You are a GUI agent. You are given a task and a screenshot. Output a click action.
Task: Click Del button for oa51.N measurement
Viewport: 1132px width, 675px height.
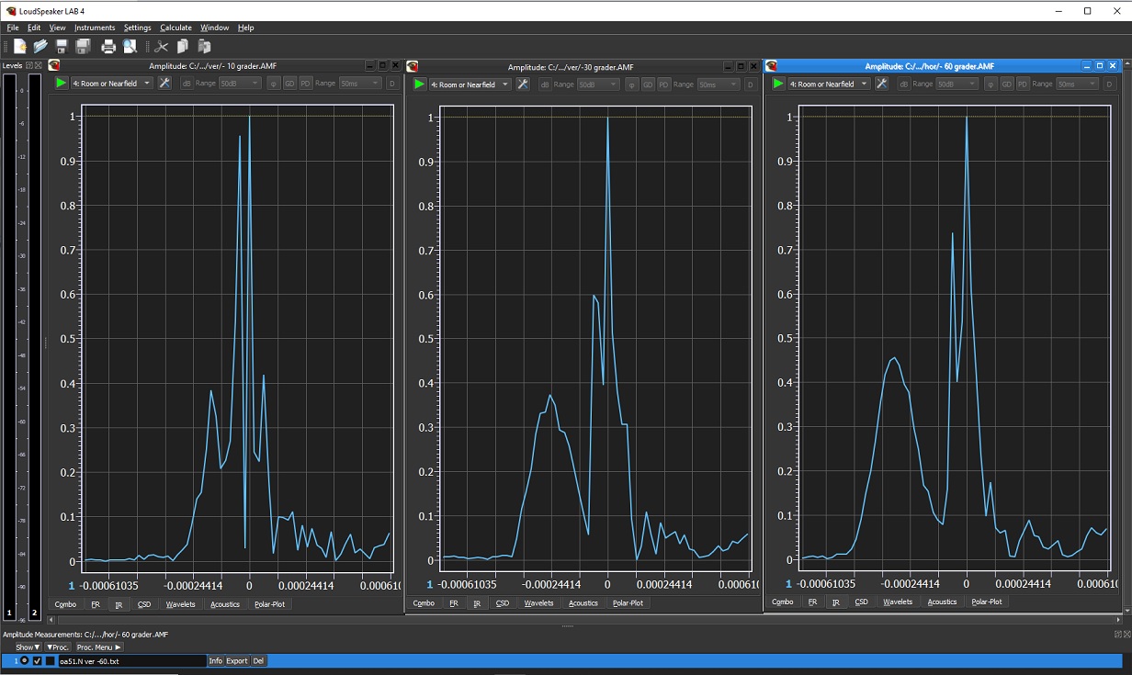pyautogui.click(x=258, y=661)
